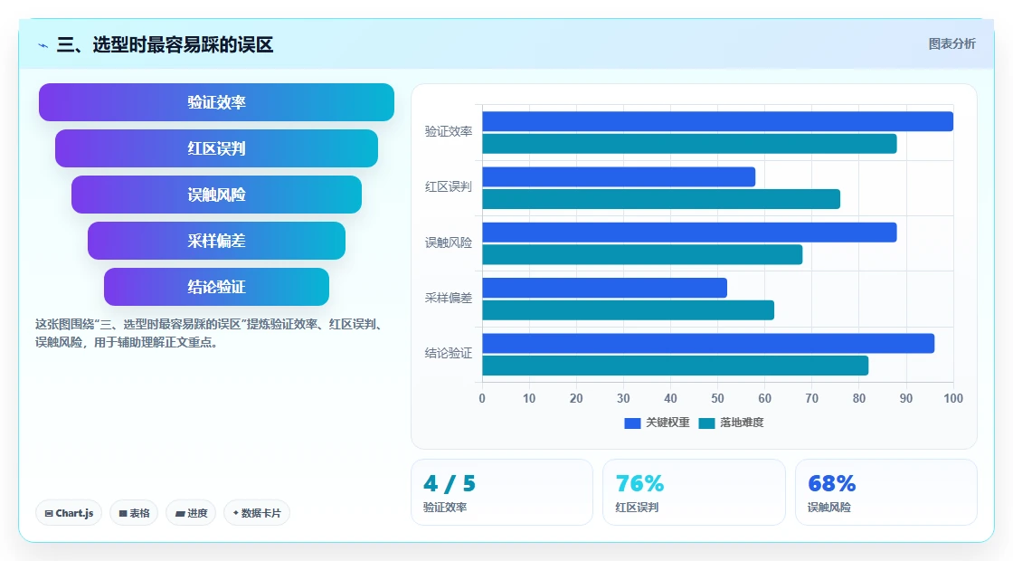The image size is (1013, 561).
Task: Click the 结论验证 chart axis label
Action: pyautogui.click(x=449, y=354)
